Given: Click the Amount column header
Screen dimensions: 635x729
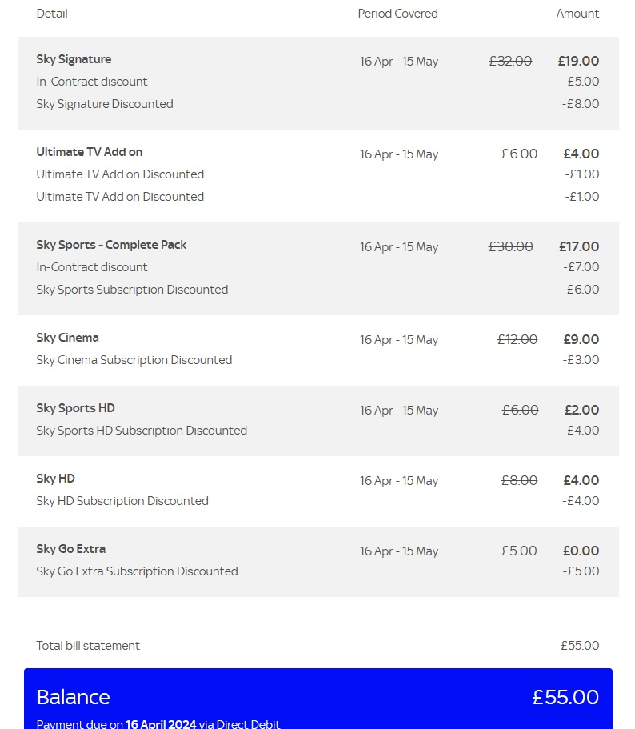Looking at the screenshot, I should (577, 14).
